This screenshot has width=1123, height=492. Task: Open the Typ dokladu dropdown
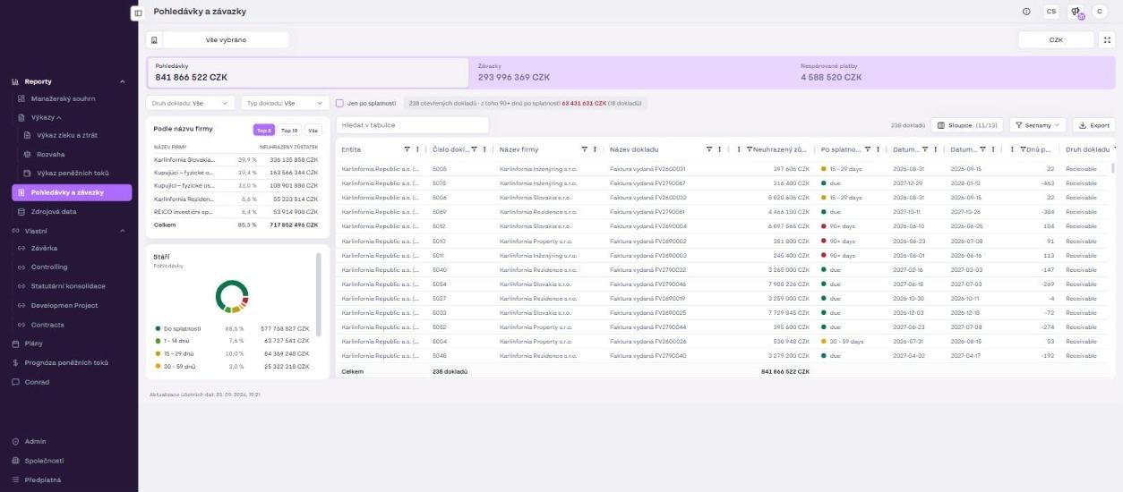point(286,103)
